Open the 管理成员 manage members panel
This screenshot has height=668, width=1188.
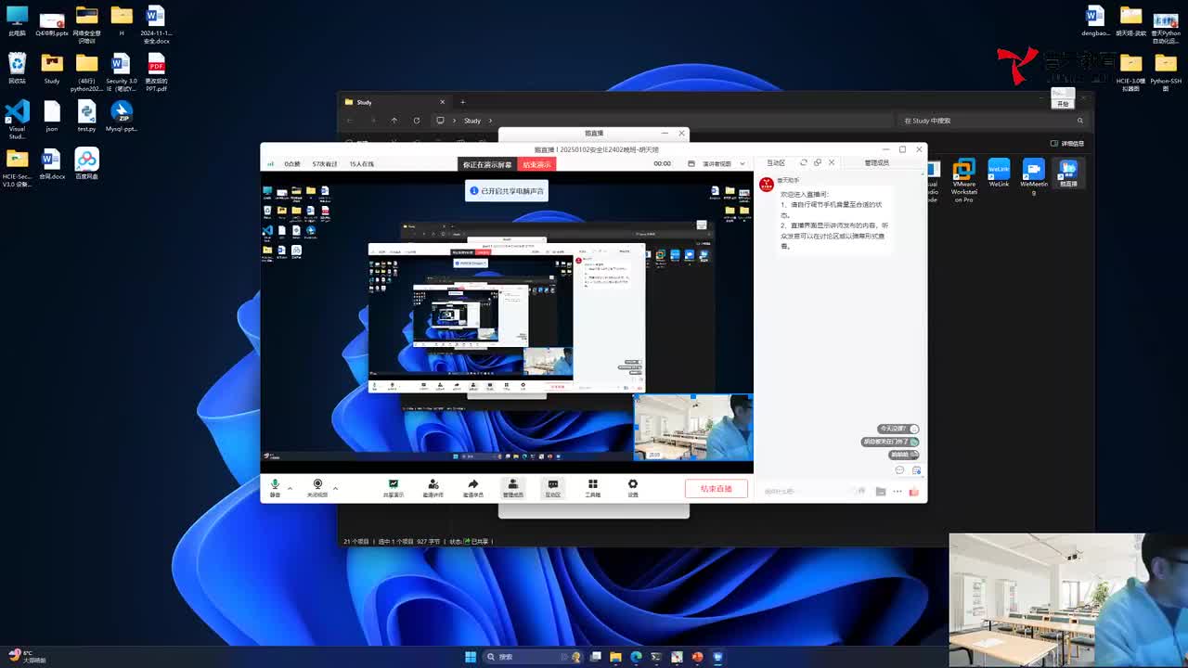point(512,487)
